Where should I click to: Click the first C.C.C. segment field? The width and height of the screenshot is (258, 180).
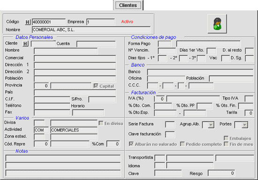[152, 86]
